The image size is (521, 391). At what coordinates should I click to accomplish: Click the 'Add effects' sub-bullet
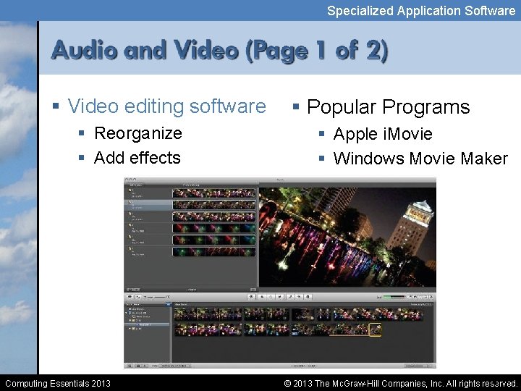pyautogui.click(x=137, y=158)
